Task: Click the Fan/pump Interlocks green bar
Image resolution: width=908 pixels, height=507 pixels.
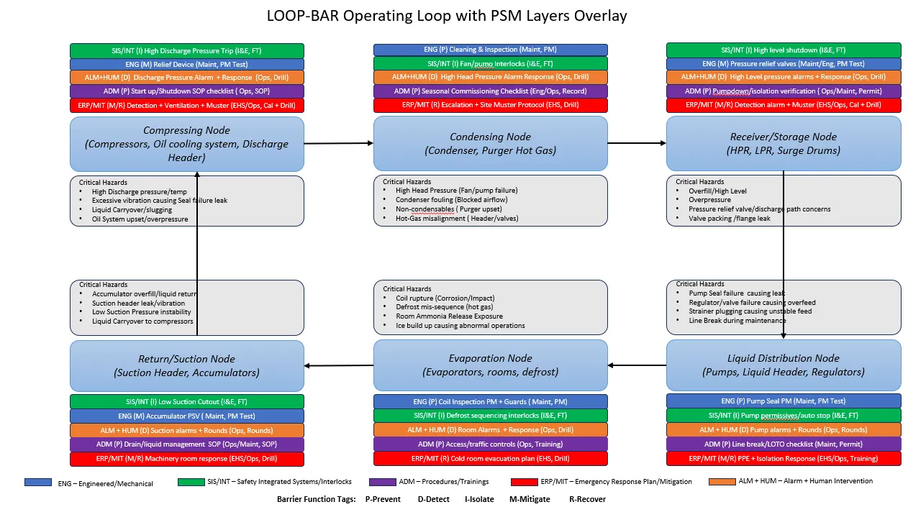Action: pyautogui.click(x=490, y=63)
